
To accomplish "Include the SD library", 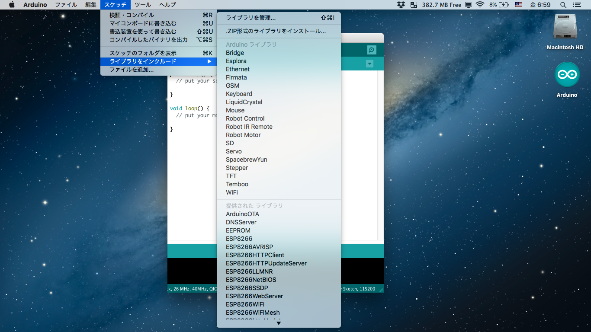I will tap(279, 143).
